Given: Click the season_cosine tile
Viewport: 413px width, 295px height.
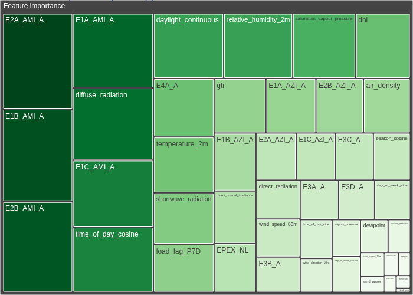Looking at the screenshot, I should coord(392,156).
